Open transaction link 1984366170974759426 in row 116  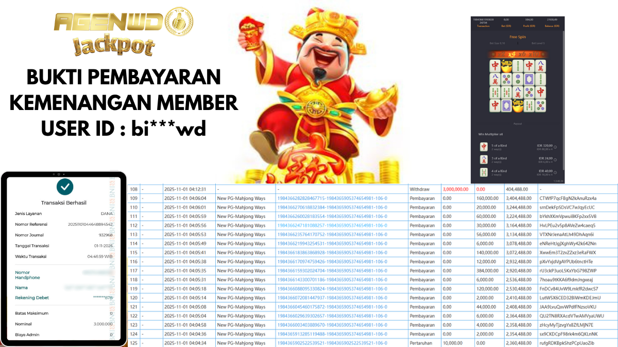[x=332, y=262]
